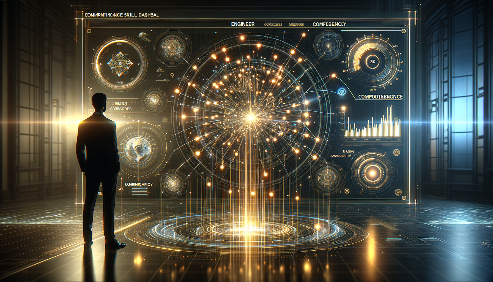Switch to the ENGINEER tab
This screenshot has height=282, width=493.
(243, 24)
